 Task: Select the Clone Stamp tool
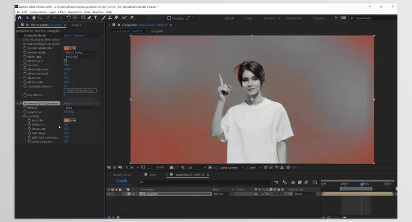pyautogui.click(x=110, y=18)
